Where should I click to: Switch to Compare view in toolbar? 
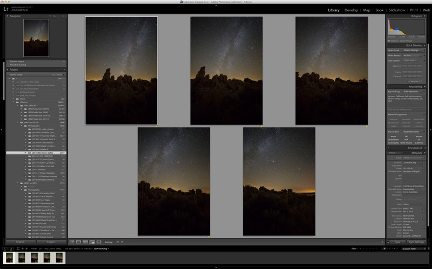[x=85, y=242]
